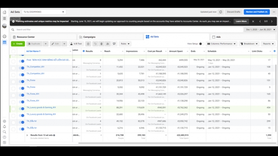Open the Home icon in left sidebar
278x156 pixels.
click(5, 12)
